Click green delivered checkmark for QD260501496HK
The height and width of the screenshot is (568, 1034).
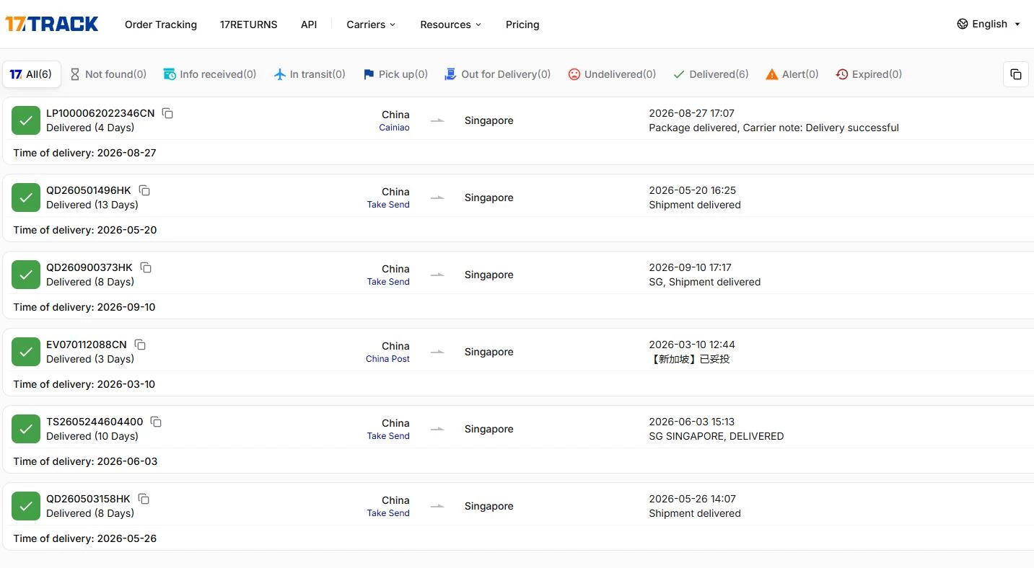[x=26, y=198]
